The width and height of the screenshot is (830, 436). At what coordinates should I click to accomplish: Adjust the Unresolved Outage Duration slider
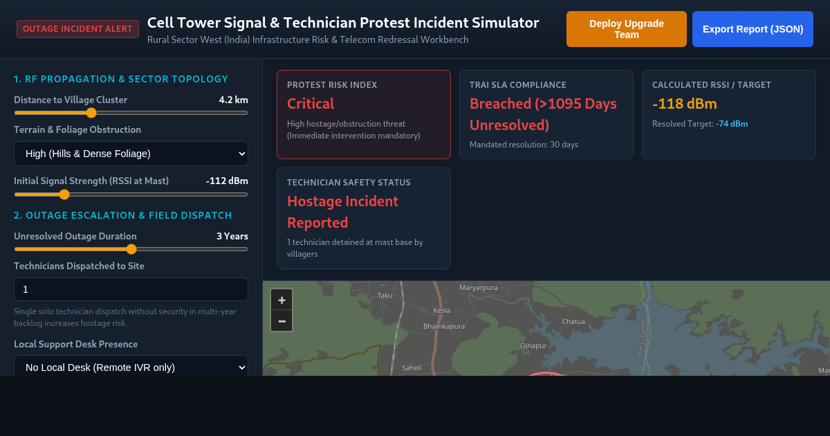(x=131, y=249)
